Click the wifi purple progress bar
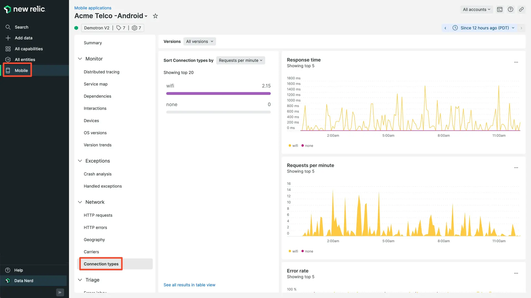 point(218,94)
